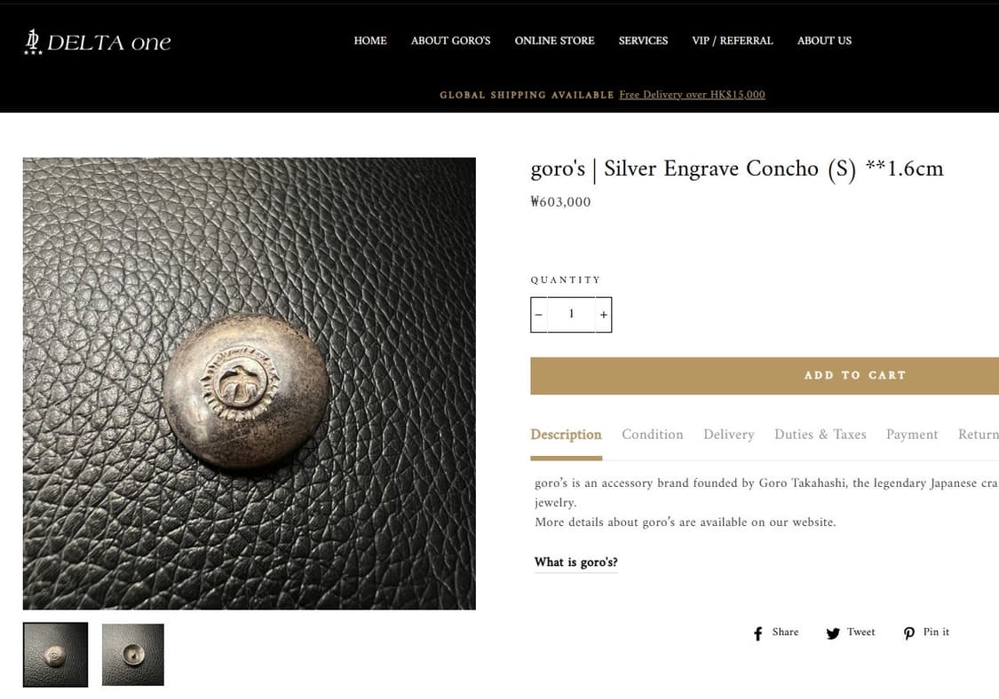Add the concho to cart
Screen dimensions: 999x699
[x=765, y=375]
